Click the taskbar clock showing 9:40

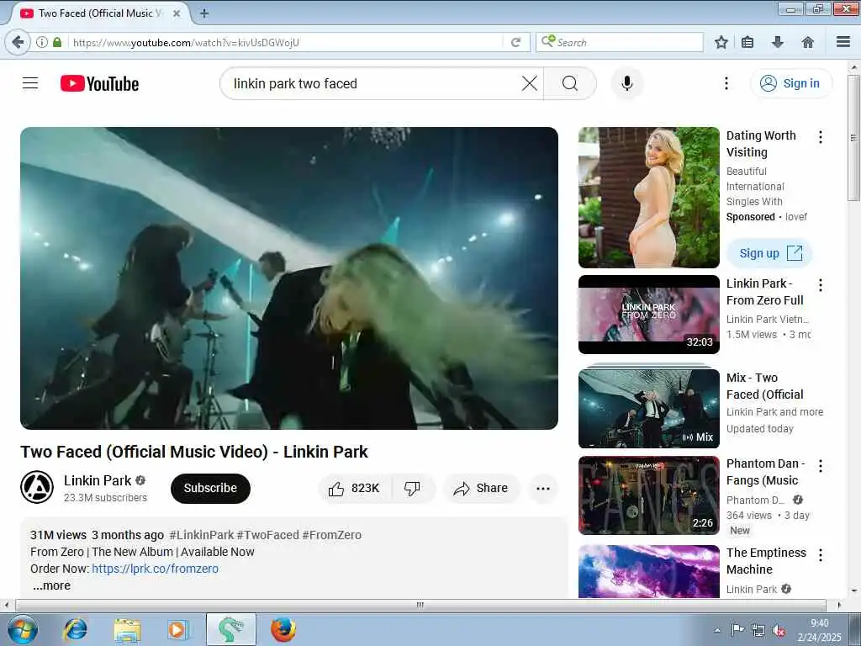pos(819,630)
